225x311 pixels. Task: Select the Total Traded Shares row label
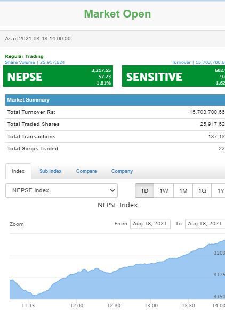(x=33, y=124)
